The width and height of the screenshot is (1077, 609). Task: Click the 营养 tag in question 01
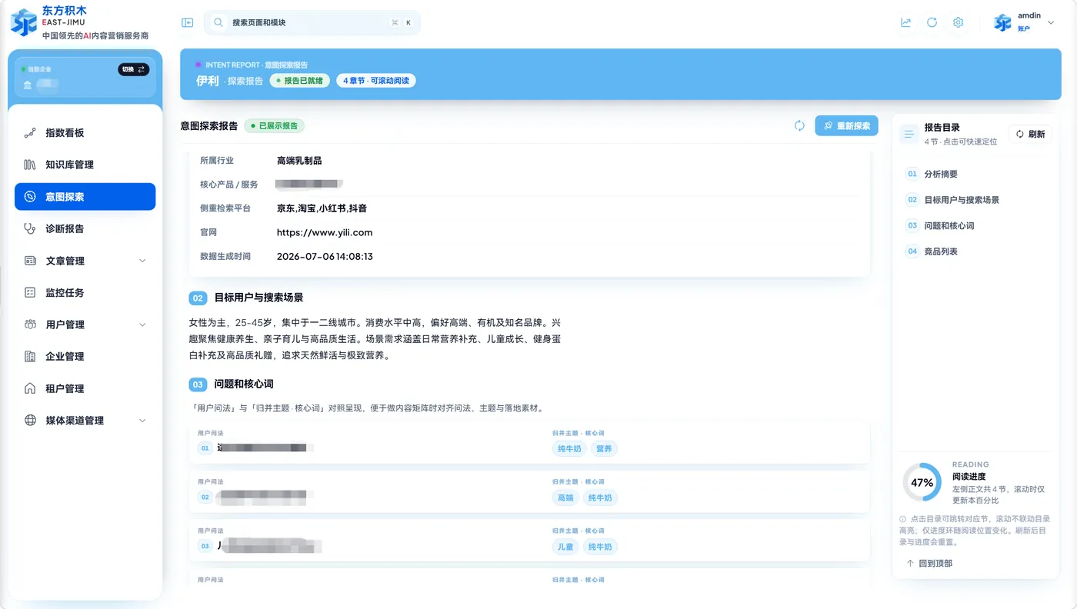pos(604,448)
